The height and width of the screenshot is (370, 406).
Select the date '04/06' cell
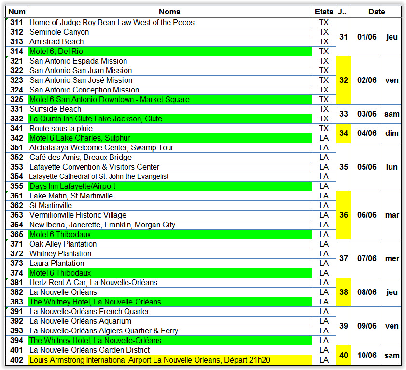(366, 133)
